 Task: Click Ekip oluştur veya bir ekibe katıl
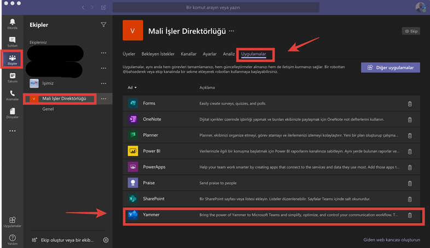pos(63,240)
